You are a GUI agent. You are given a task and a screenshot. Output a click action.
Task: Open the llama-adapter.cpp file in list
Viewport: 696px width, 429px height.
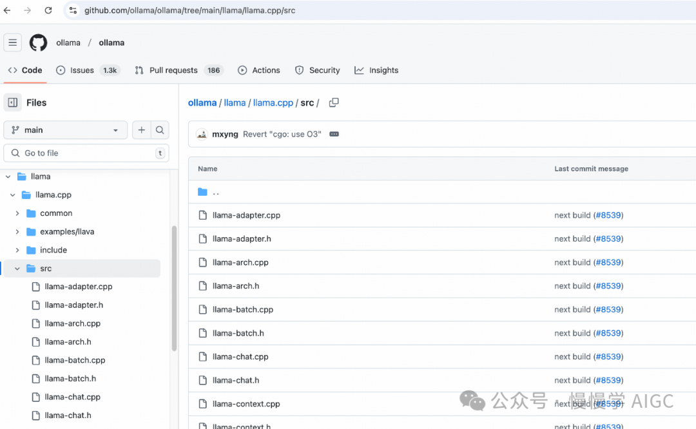246,215
